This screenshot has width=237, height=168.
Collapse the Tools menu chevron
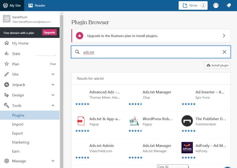pos(53,105)
